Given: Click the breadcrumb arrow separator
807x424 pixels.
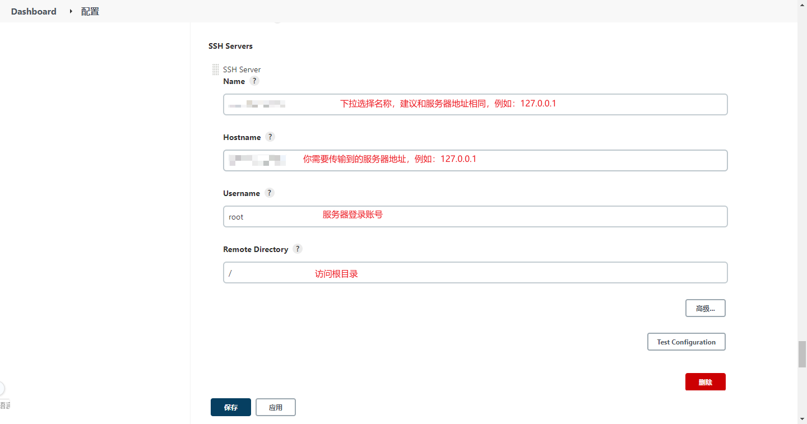Looking at the screenshot, I should [71, 11].
